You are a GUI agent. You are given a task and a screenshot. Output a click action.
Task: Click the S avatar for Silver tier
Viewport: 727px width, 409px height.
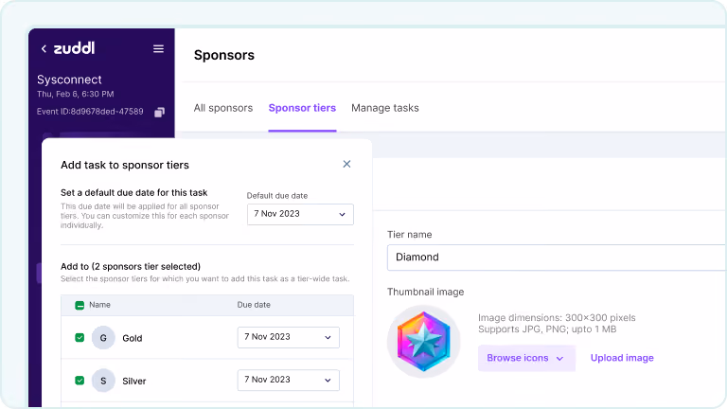(103, 381)
